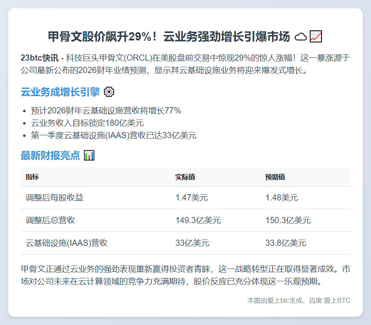Click the 1.47美元 actual value cell
371x325 pixels.
(x=192, y=198)
